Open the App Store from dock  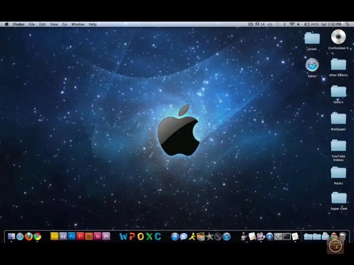coord(175,236)
